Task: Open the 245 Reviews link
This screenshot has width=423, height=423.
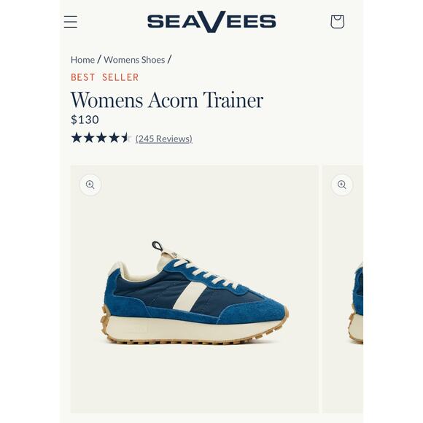Action: click(x=164, y=139)
